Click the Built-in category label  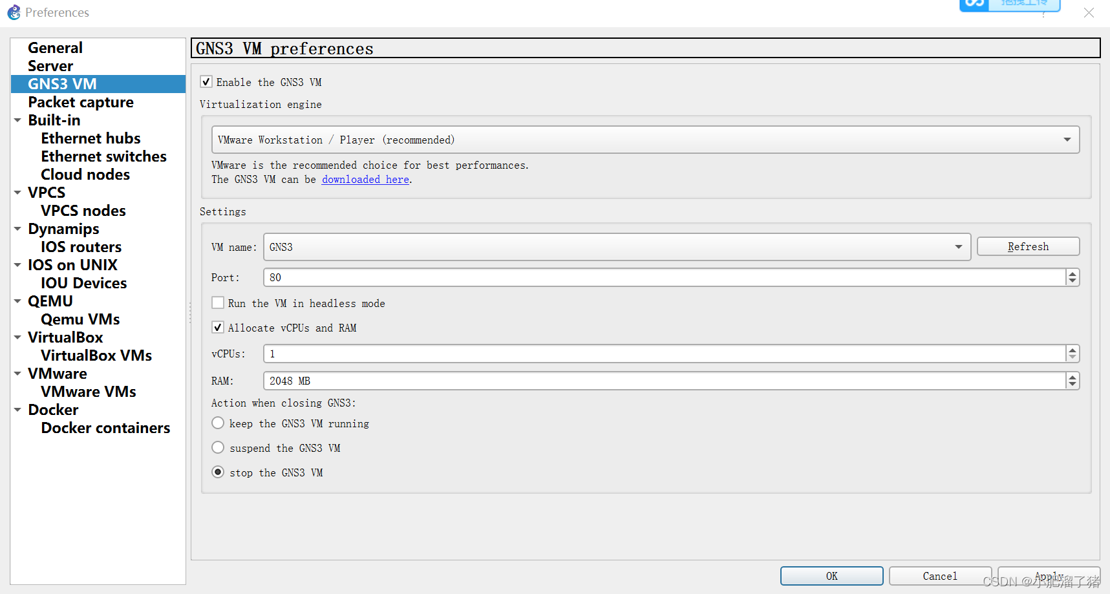pos(54,120)
